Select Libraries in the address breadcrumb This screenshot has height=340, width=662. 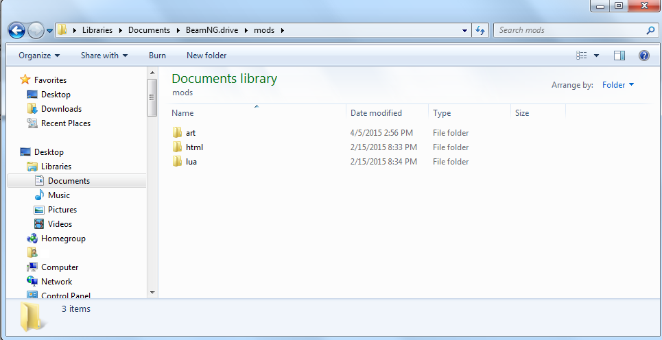click(97, 30)
